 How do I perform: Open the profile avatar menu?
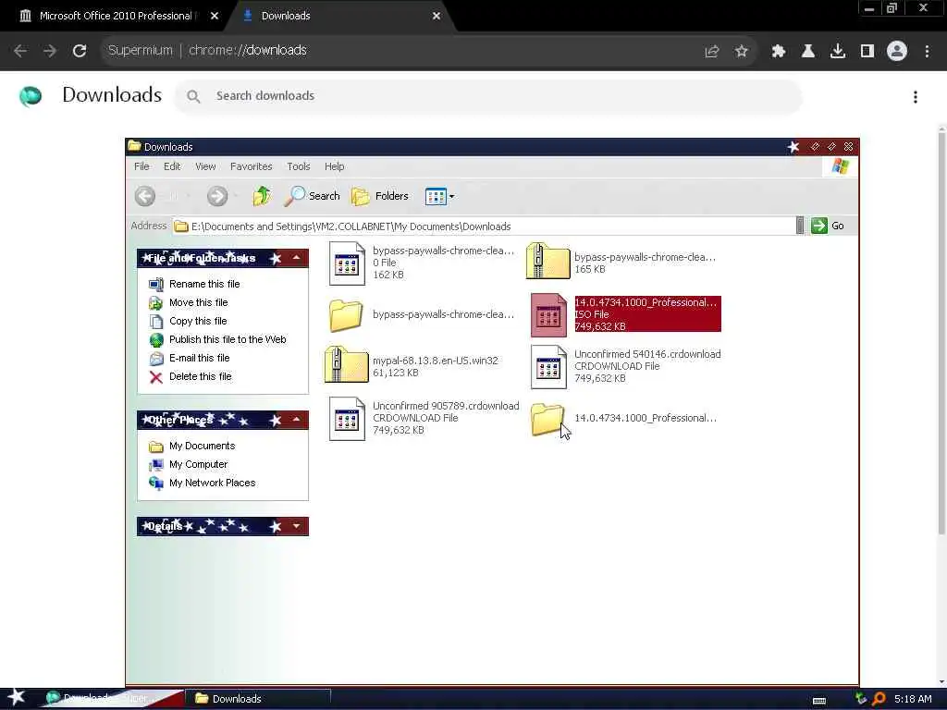tap(896, 52)
